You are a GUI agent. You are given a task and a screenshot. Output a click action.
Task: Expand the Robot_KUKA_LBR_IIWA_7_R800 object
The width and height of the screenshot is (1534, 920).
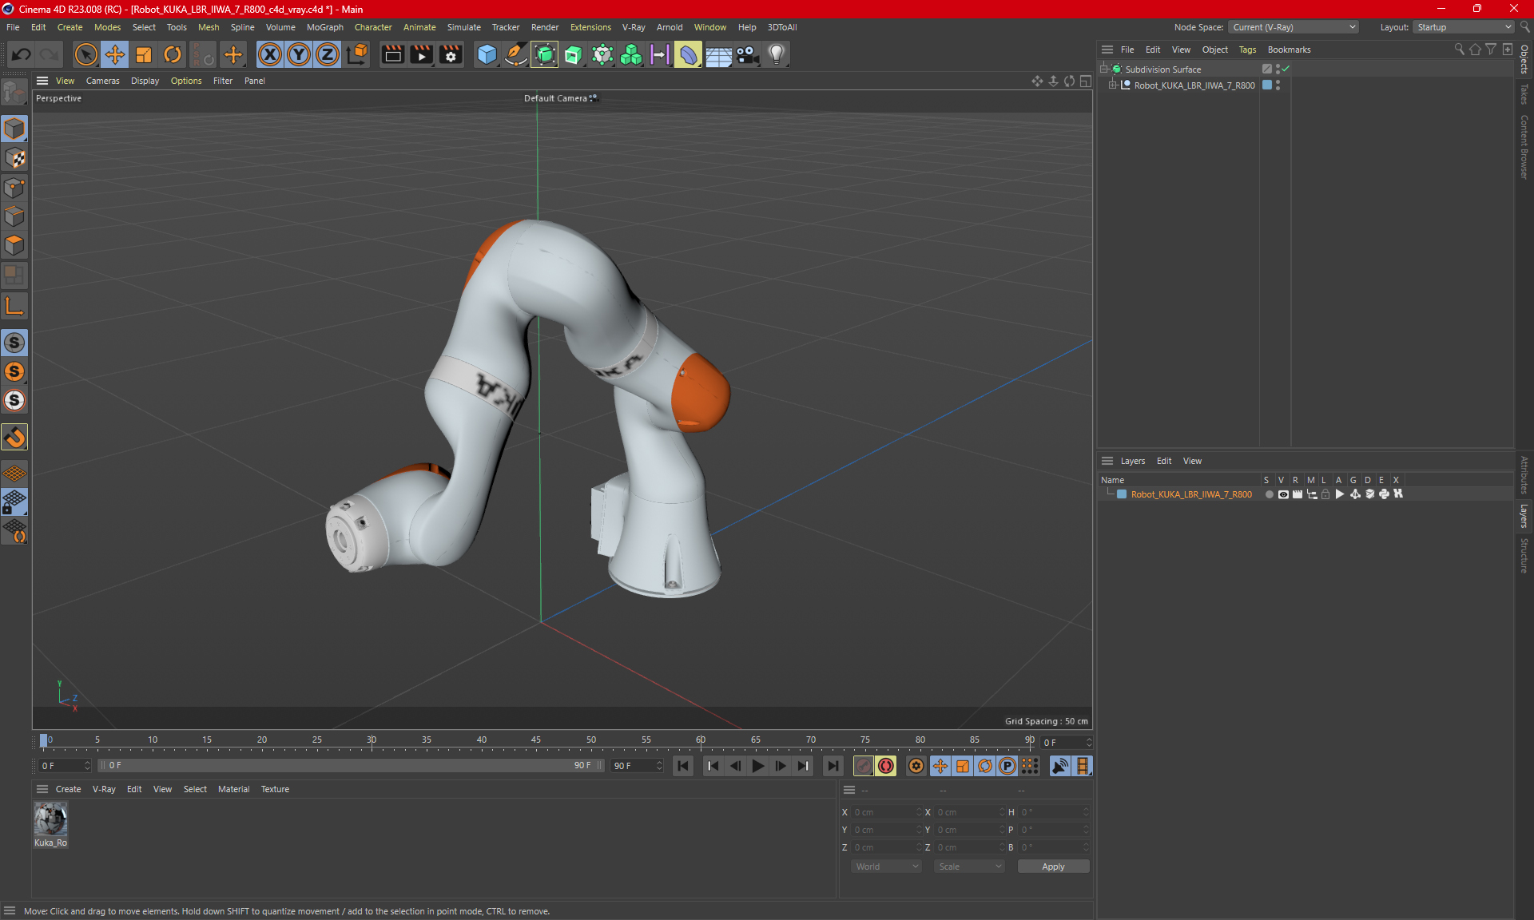coord(1112,85)
